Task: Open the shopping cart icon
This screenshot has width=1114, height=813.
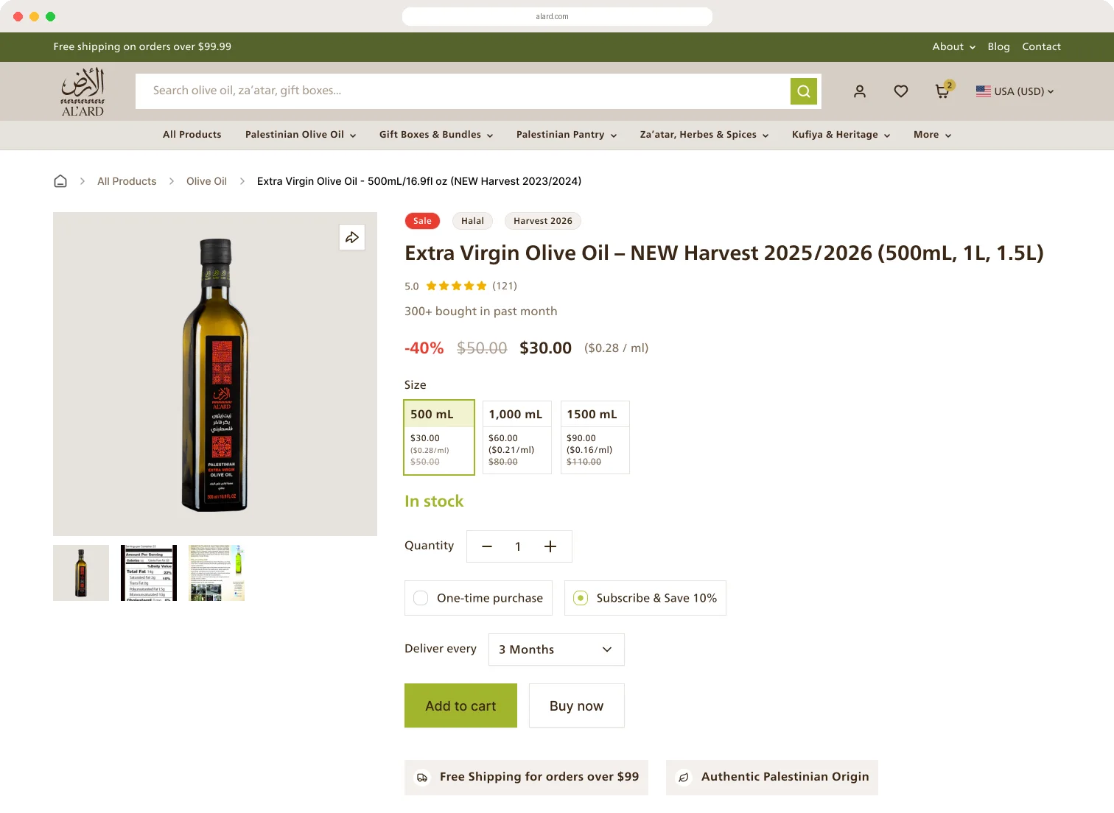Action: [942, 91]
